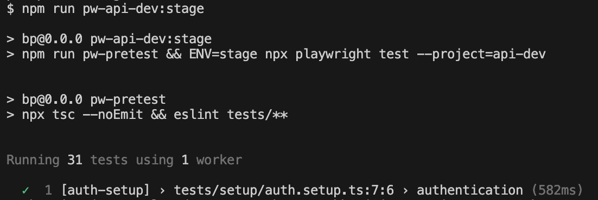
Task: Click the bp@0.0.0 text before pw-api-dev:stage
Action: 52,38
